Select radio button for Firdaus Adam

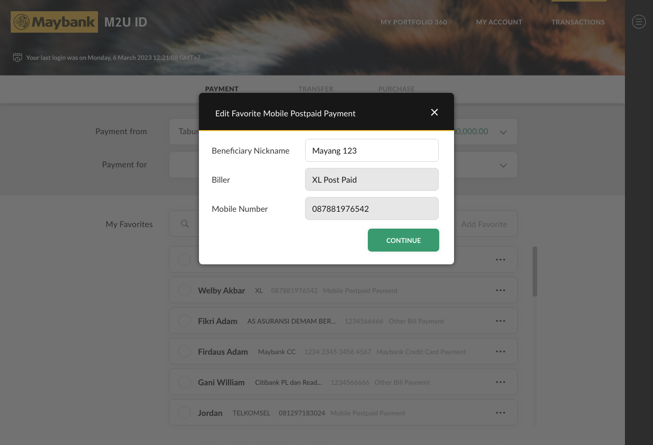pos(184,352)
